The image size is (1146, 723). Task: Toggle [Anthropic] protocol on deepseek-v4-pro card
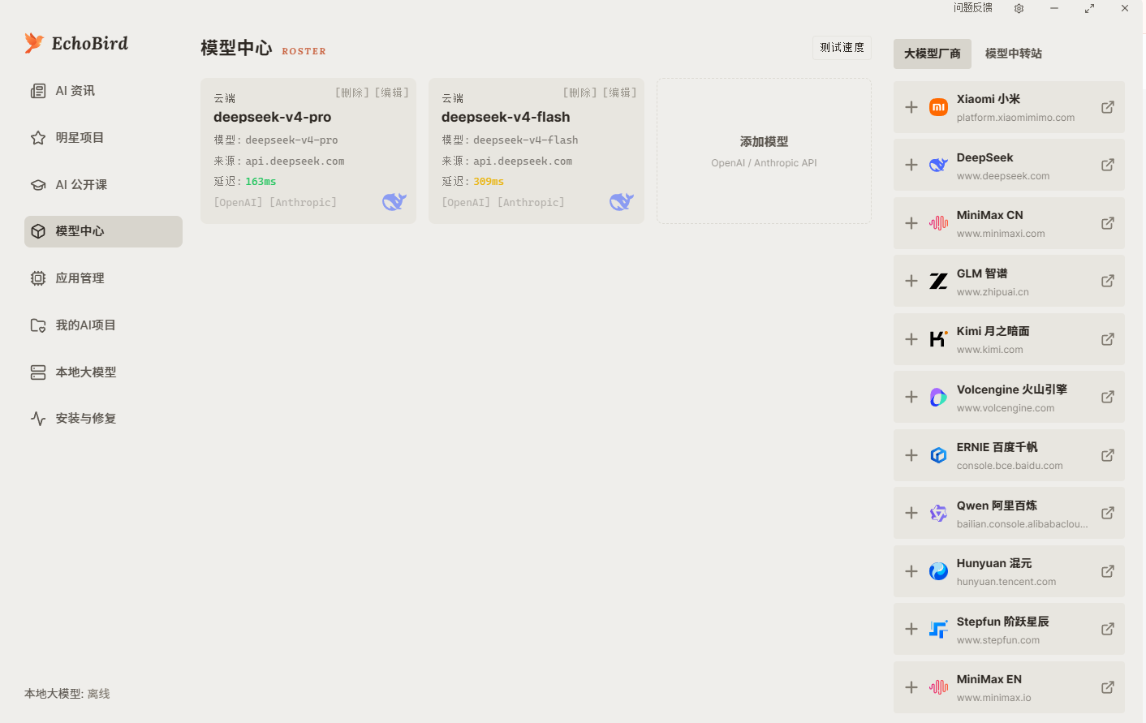pos(303,203)
